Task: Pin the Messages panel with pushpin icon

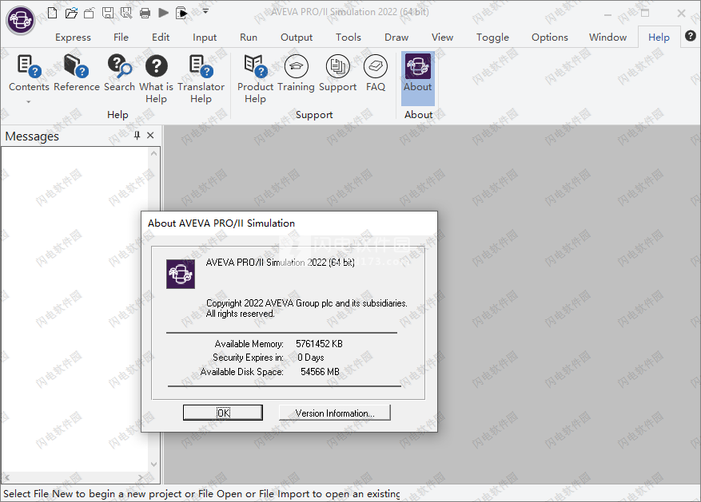Action: tap(137, 135)
